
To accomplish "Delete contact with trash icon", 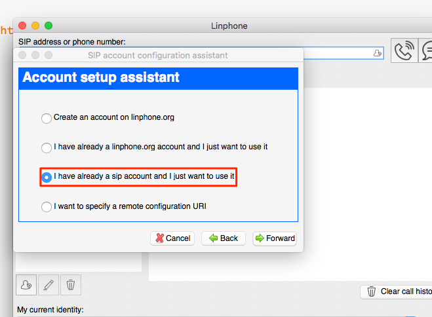I will point(71,285).
